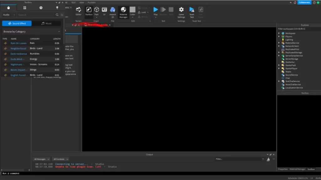Open Toolbox search filter options
This screenshot has width=321, height=180.
tap(62, 15)
